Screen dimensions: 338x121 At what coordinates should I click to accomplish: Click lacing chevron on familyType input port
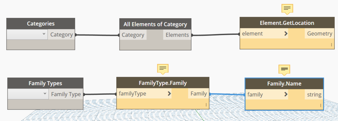[x=169, y=94]
